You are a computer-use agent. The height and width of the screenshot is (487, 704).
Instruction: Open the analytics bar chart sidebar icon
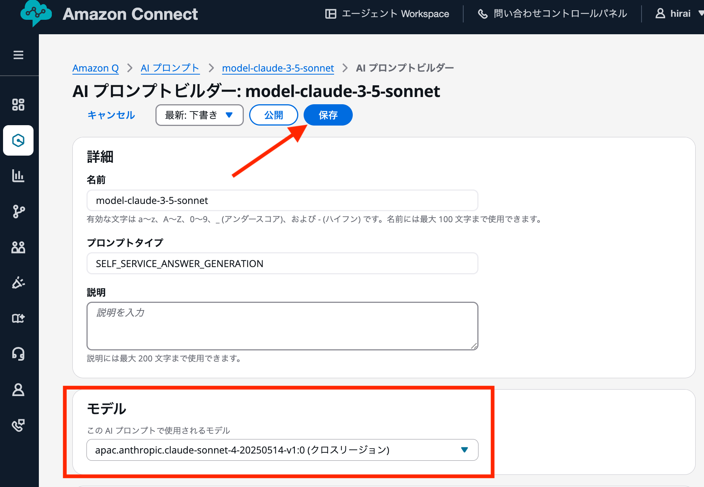[x=18, y=176]
